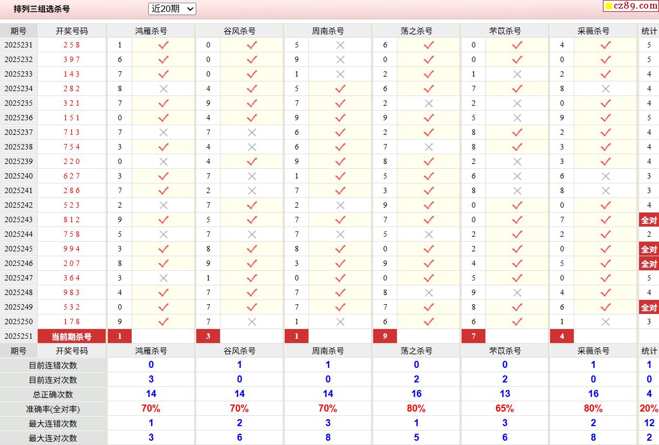Select the red 鸿雁杀号 kill number in row 2025251
Viewport: 659px width, 445px height.
point(120,337)
